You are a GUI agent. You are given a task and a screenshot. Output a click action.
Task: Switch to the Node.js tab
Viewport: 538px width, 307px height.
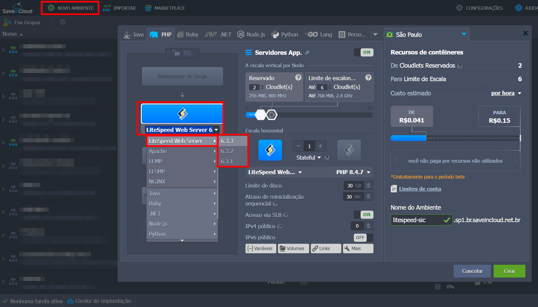coord(251,34)
